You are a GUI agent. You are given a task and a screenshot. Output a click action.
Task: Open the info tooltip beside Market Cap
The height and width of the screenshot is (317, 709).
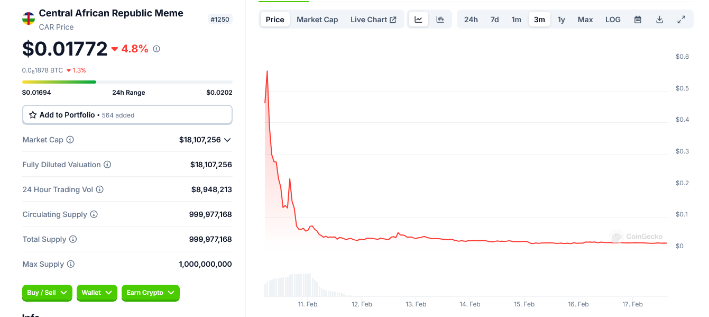(69, 140)
